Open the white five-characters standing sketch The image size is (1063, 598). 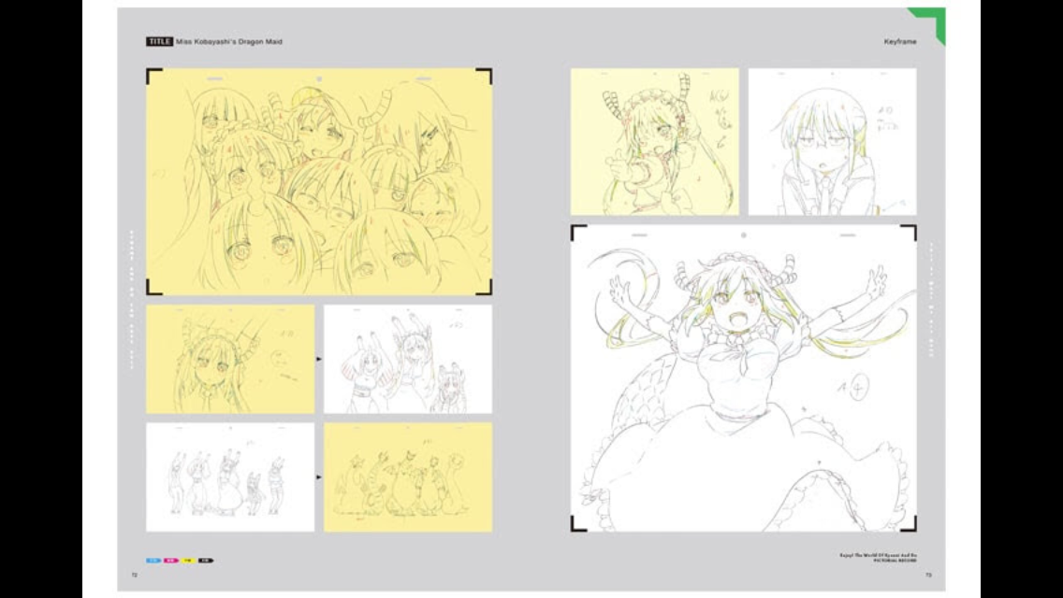coord(230,477)
